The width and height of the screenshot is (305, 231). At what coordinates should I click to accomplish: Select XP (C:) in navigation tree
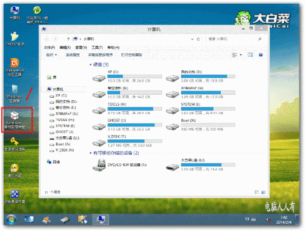[x=58, y=95]
